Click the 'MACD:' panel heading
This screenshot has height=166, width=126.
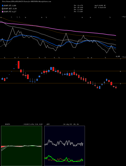pyautogui.click(x=7, y=124)
